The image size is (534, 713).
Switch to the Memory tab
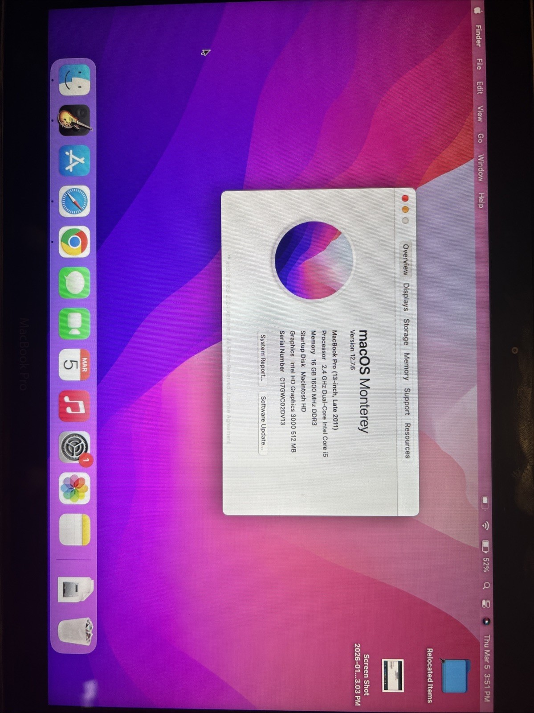coord(407,366)
